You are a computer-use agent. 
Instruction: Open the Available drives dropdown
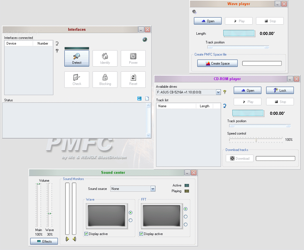click(x=218, y=92)
